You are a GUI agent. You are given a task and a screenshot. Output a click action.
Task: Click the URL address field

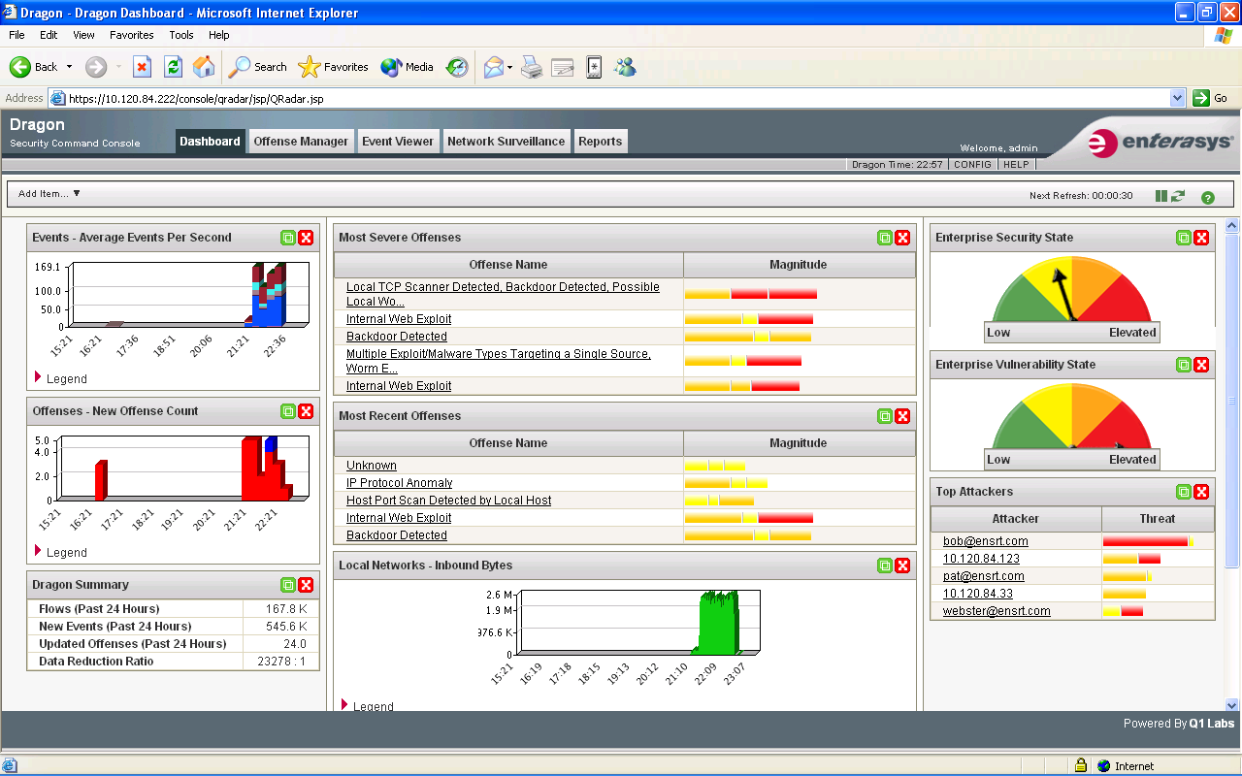coord(617,98)
